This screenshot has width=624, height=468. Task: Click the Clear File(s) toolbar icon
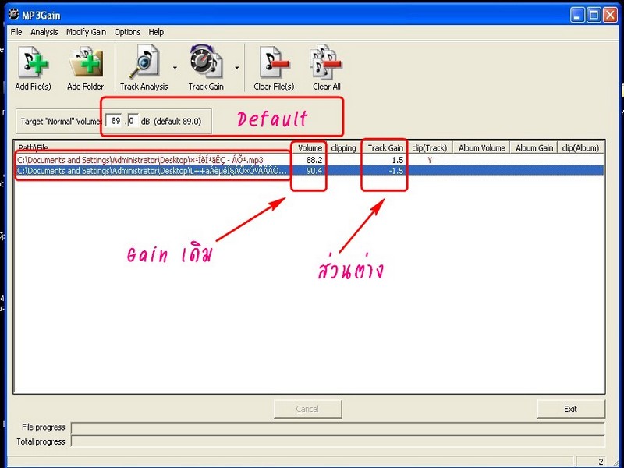(274, 62)
